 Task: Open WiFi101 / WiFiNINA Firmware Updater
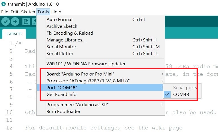100,64
